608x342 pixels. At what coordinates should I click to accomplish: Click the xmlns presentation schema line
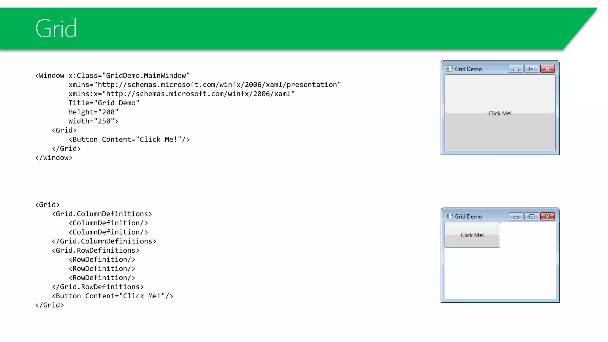[x=205, y=85]
